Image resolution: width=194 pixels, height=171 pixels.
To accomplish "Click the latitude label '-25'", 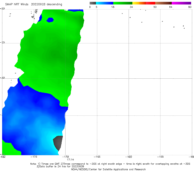I will (x=2, y=42).
